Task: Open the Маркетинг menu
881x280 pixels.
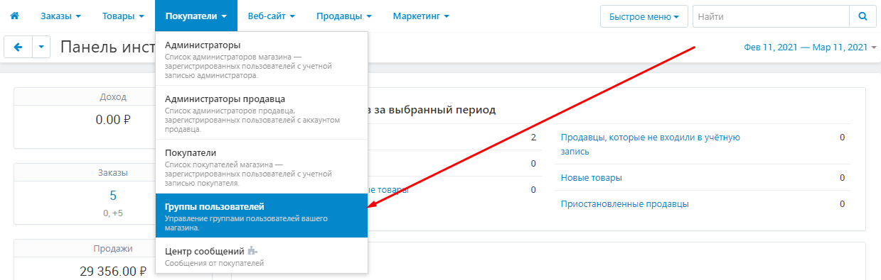Action: tap(421, 16)
